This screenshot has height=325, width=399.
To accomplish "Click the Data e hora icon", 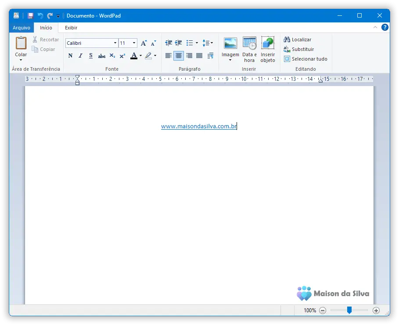I will (249, 43).
